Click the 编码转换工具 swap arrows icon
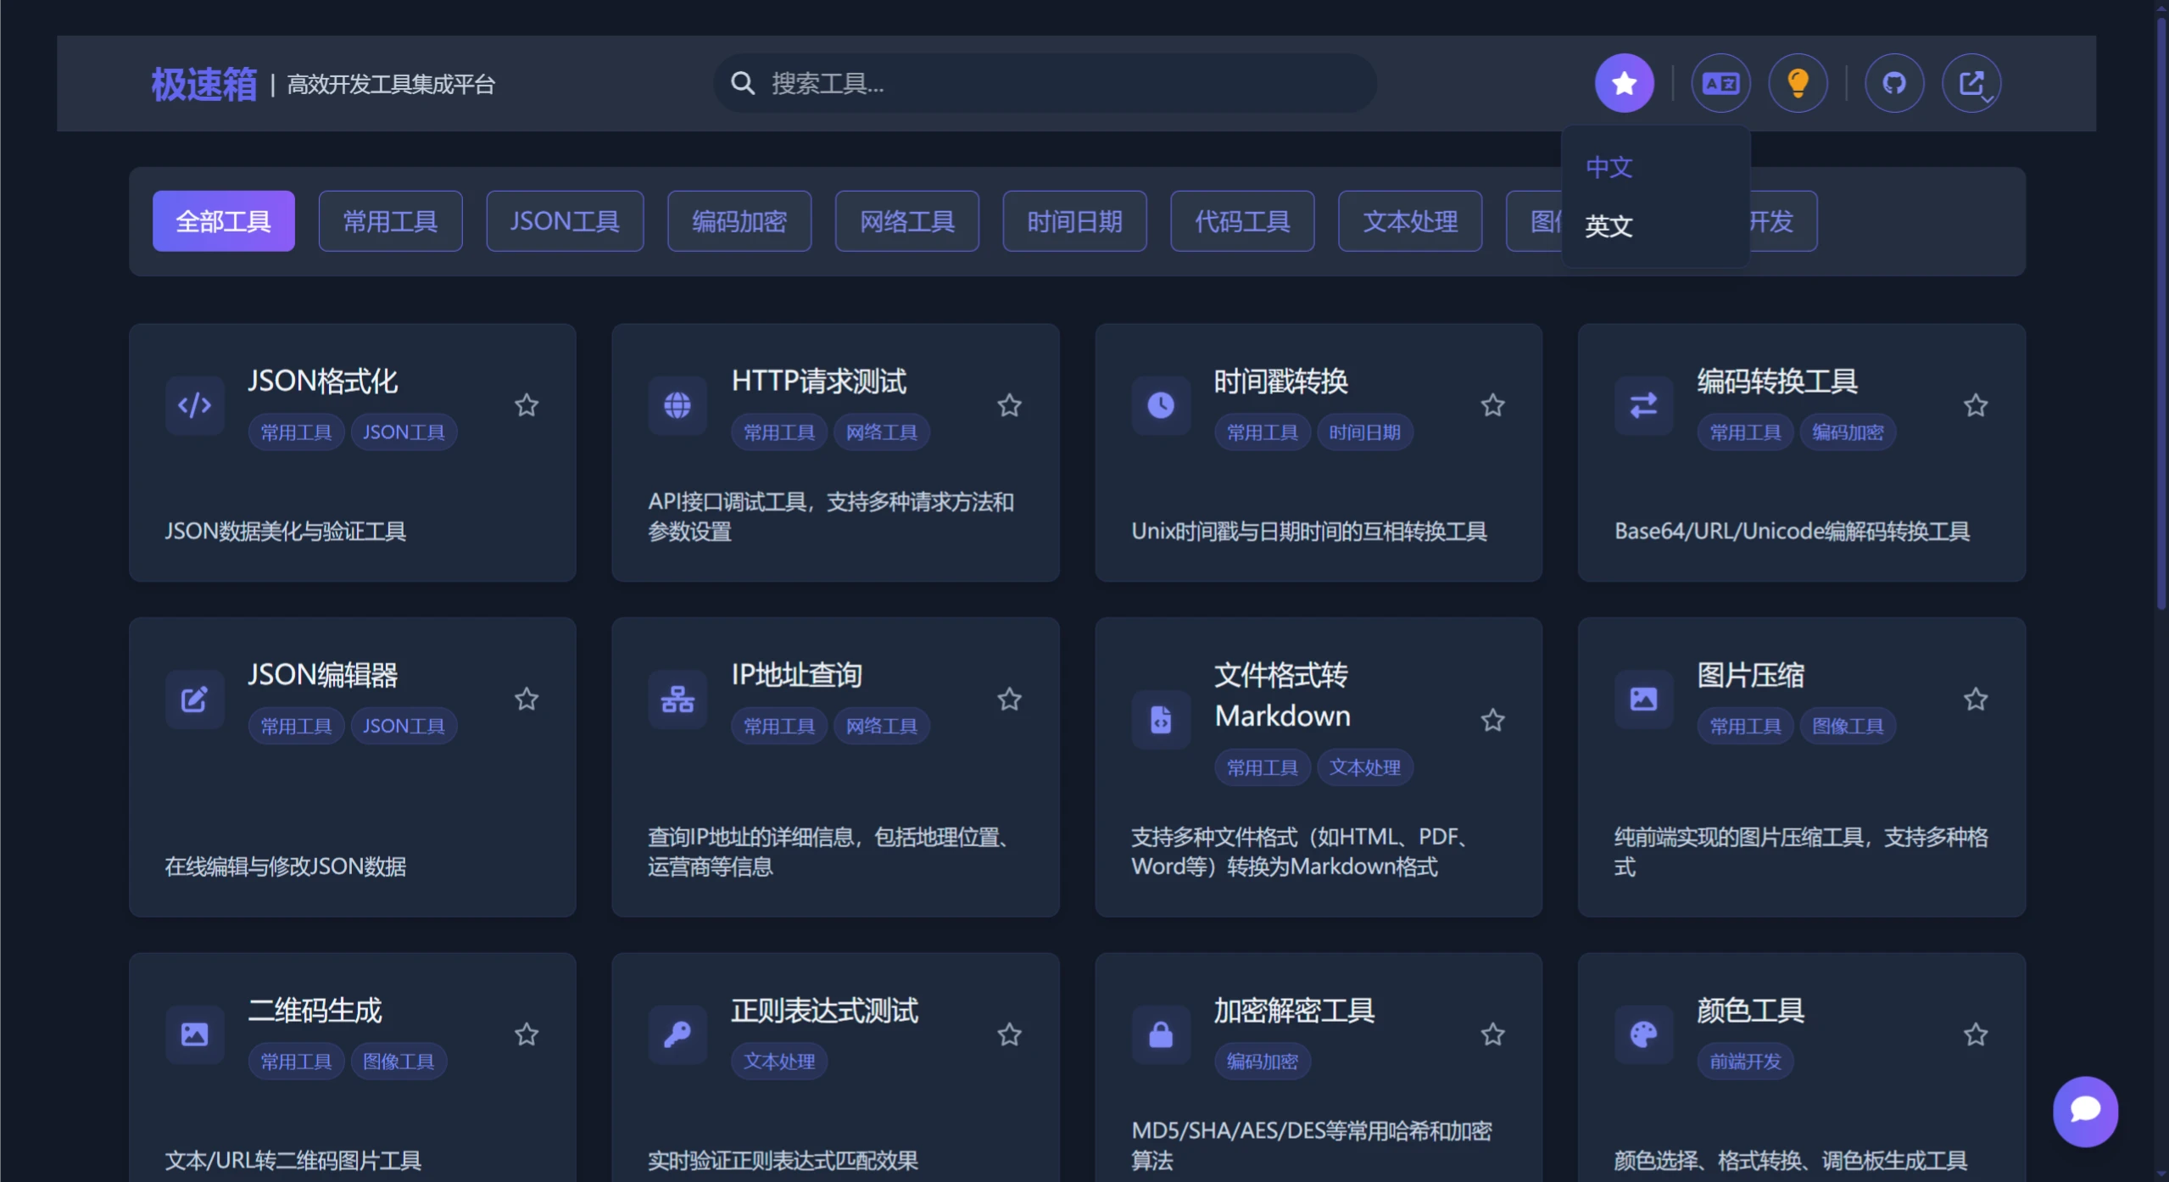 (x=1642, y=405)
